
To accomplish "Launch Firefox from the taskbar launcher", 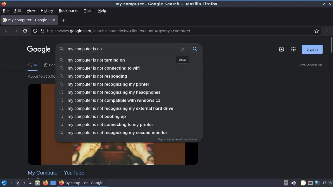I will 45,183.
